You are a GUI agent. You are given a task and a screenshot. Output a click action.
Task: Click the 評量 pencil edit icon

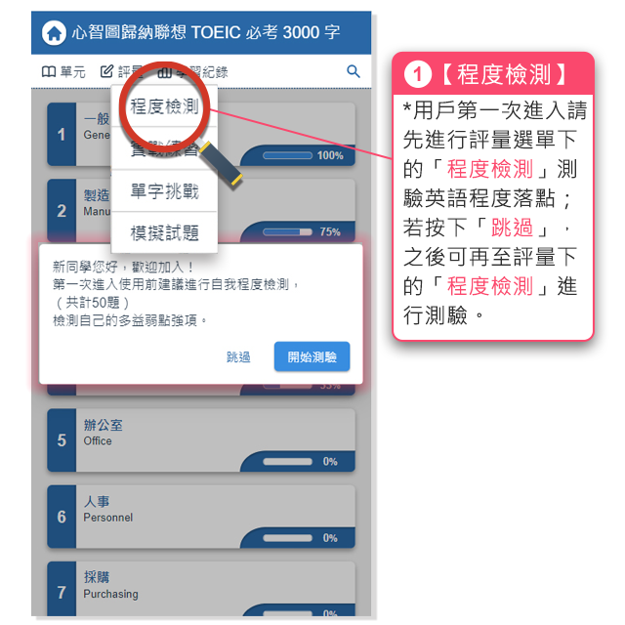106,71
